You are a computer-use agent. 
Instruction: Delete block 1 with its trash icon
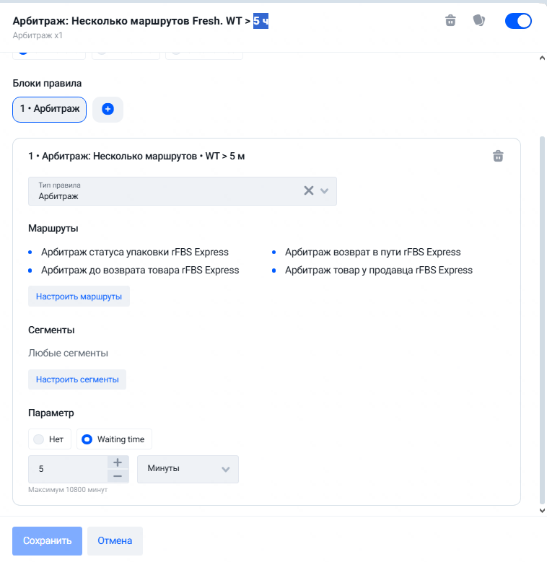click(x=498, y=156)
